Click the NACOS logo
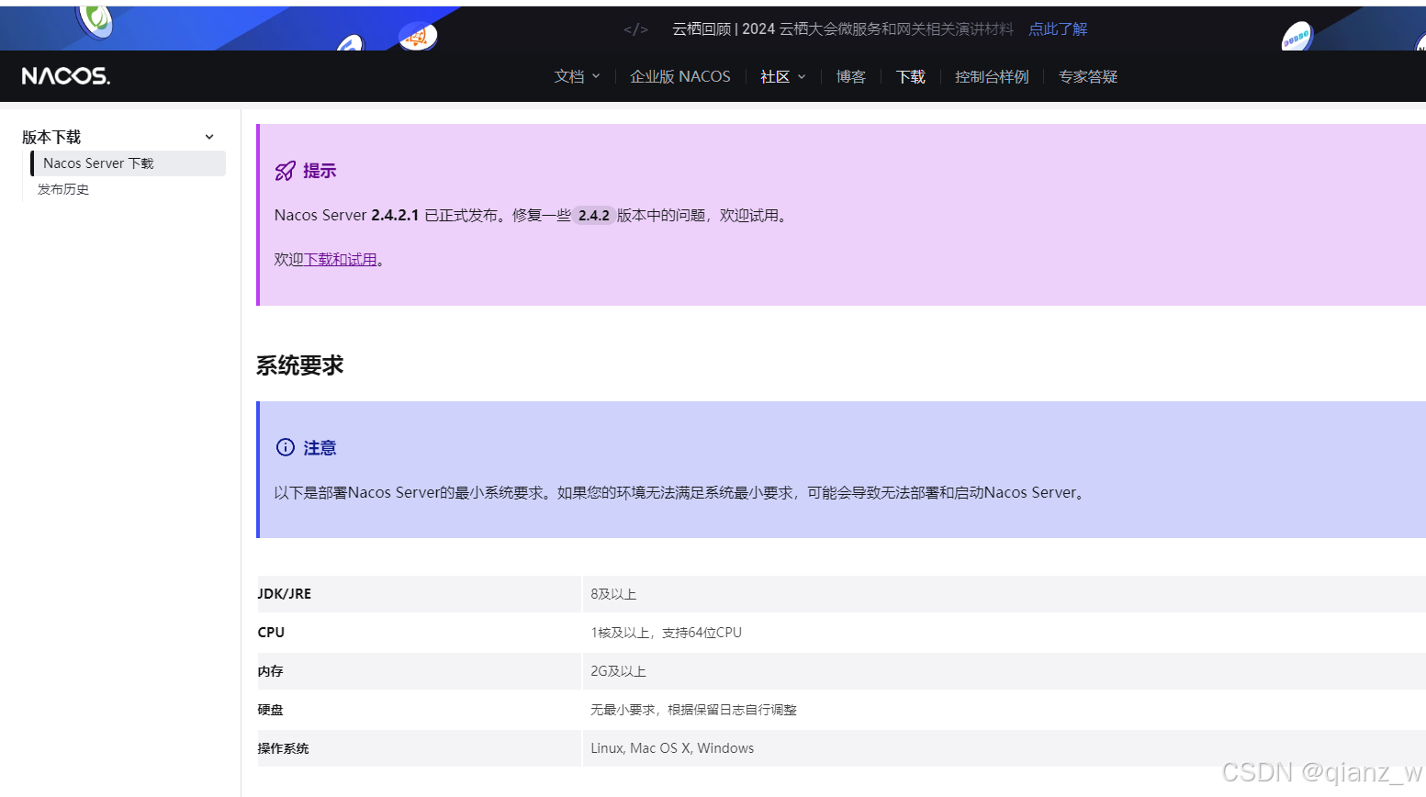This screenshot has height=797, width=1426. (65, 76)
